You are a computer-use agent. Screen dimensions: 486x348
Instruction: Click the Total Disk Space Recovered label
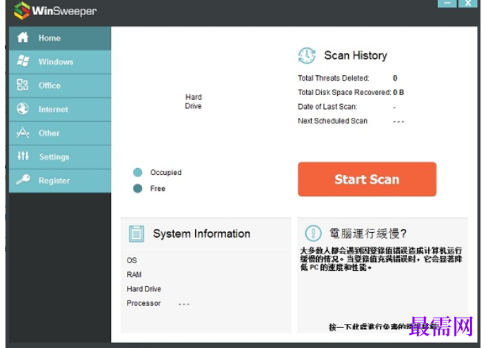344,92
